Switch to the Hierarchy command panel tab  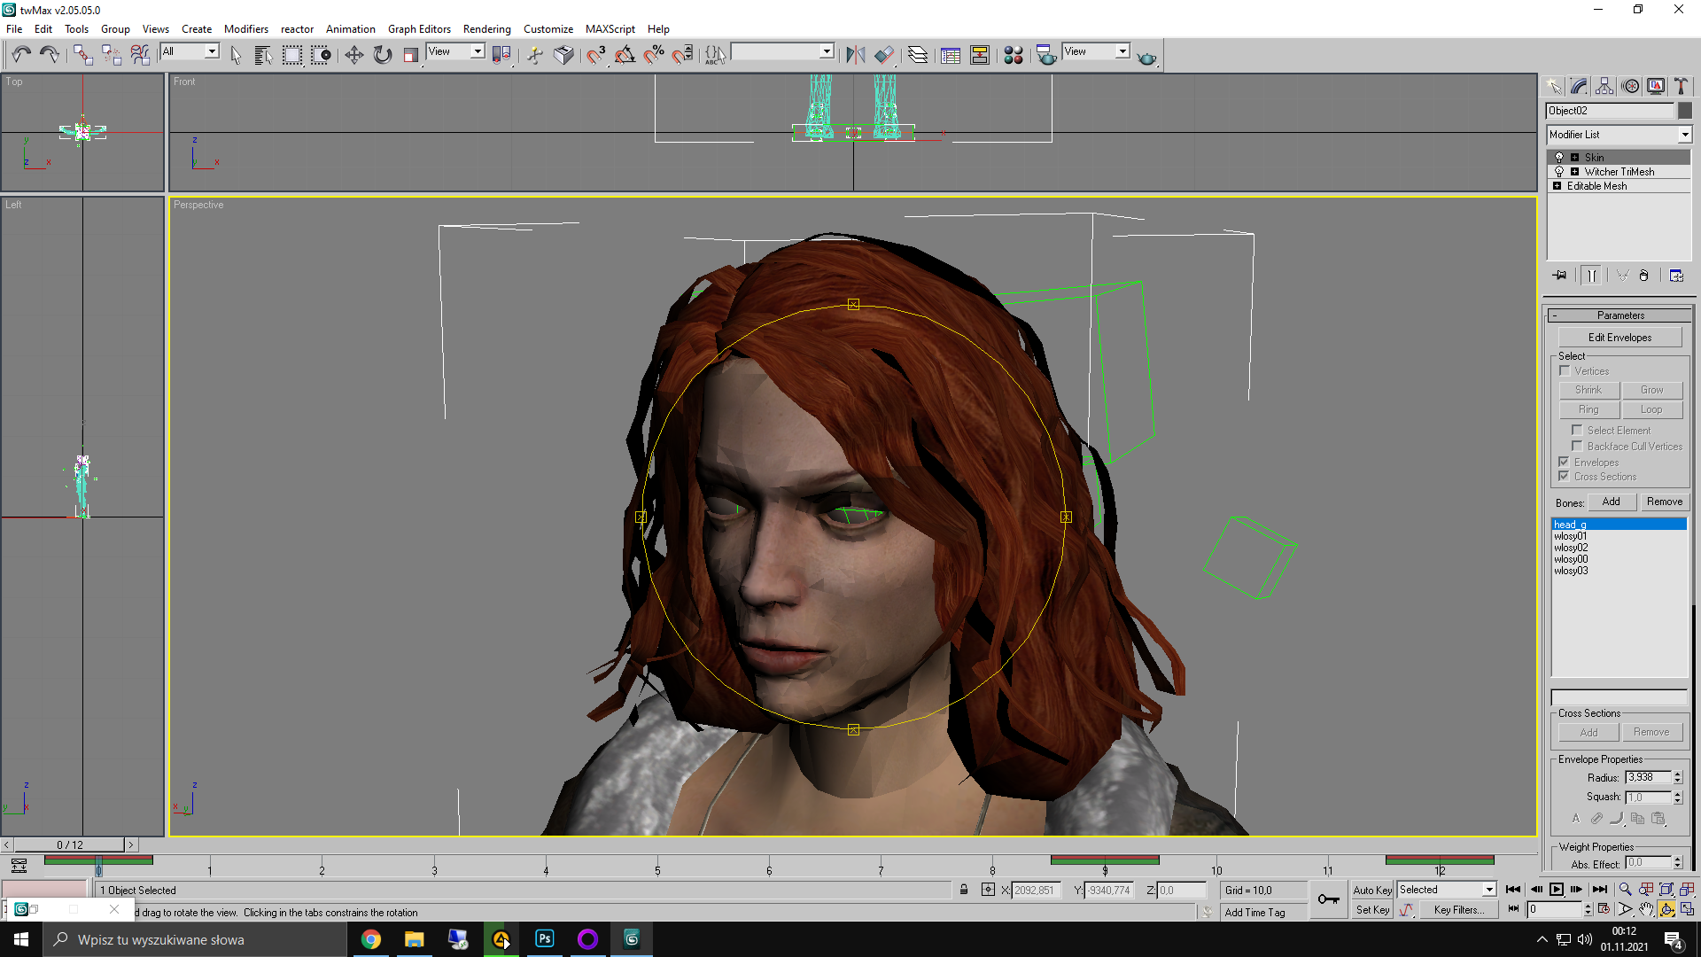pos(1604,86)
